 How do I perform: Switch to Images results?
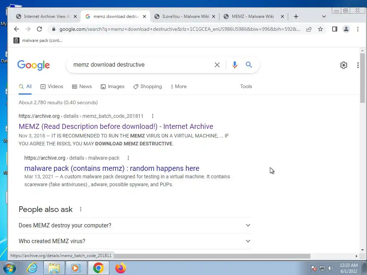(112, 87)
